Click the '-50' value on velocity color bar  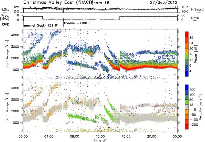[193, 115]
